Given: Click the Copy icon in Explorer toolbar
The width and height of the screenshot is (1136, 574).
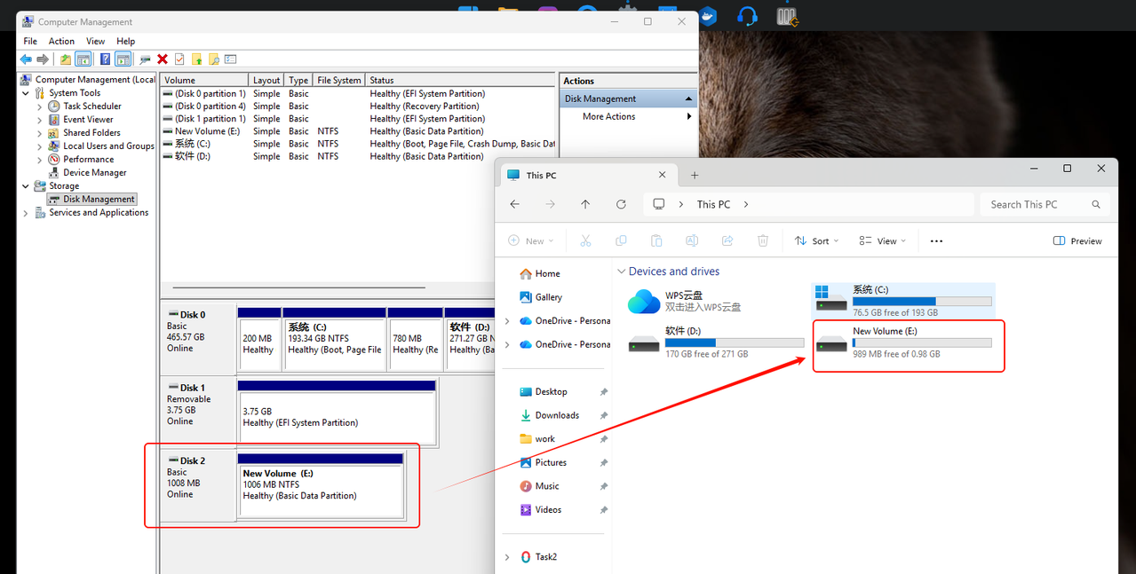Looking at the screenshot, I should (621, 240).
